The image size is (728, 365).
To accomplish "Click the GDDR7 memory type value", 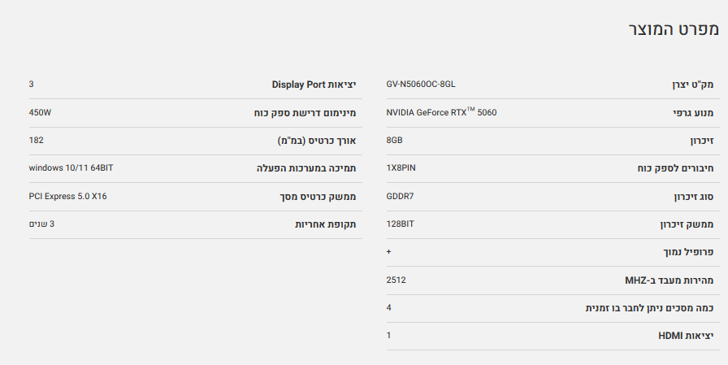I will click(401, 197).
